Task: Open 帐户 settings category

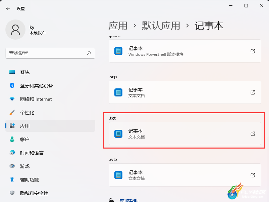Action: pos(50,139)
